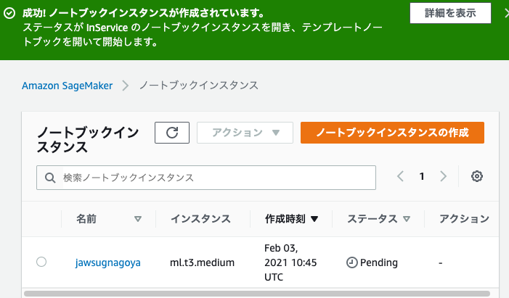Click the Pending clock status icon

click(x=352, y=262)
